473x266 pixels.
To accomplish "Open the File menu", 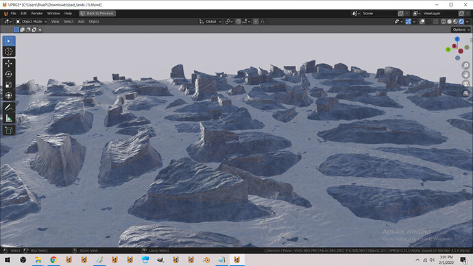I will click(13, 13).
